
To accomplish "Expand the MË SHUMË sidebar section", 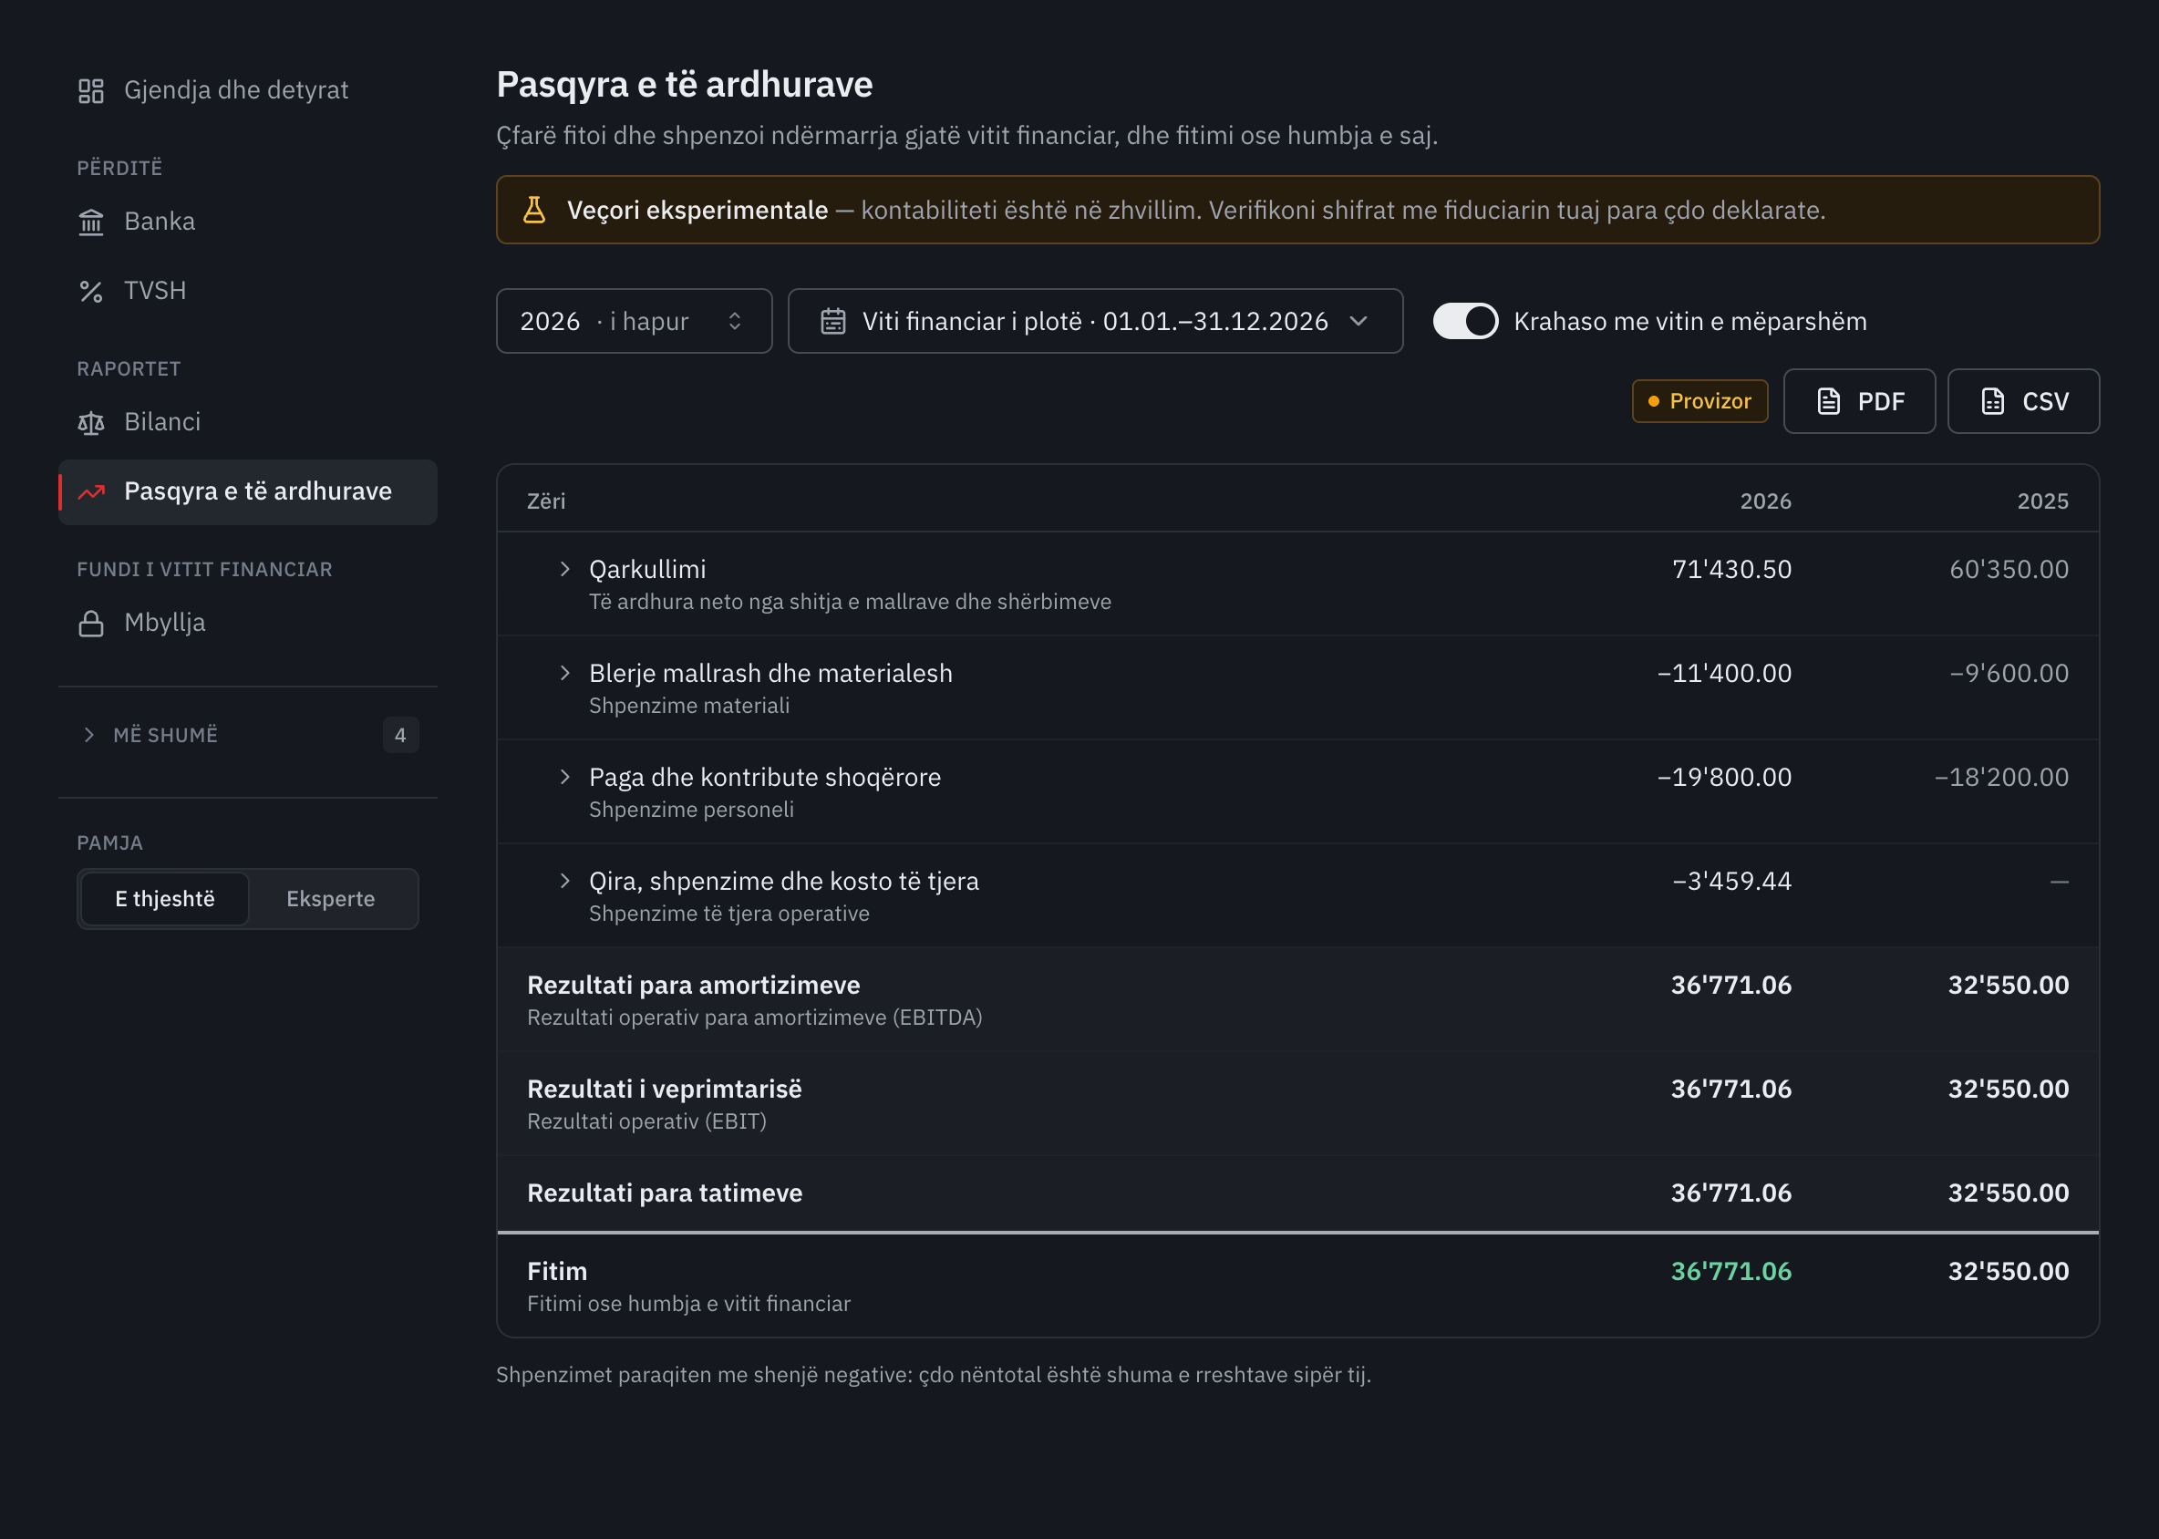I will pyautogui.click(x=247, y=736).
